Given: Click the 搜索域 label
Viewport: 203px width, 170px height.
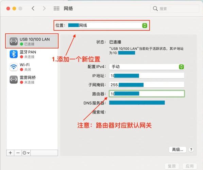Looking at the screenshot, I should point(99,112).
